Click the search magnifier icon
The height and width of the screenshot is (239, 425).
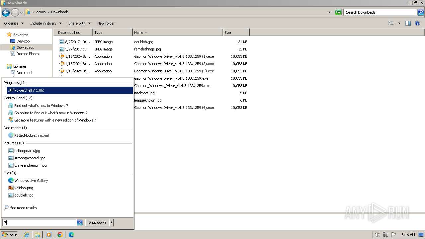[x=421, y=12]
